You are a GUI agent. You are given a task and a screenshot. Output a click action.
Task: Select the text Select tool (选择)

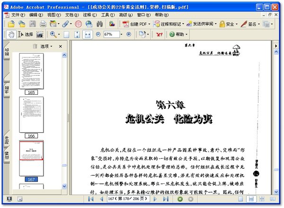pos(26,35)
